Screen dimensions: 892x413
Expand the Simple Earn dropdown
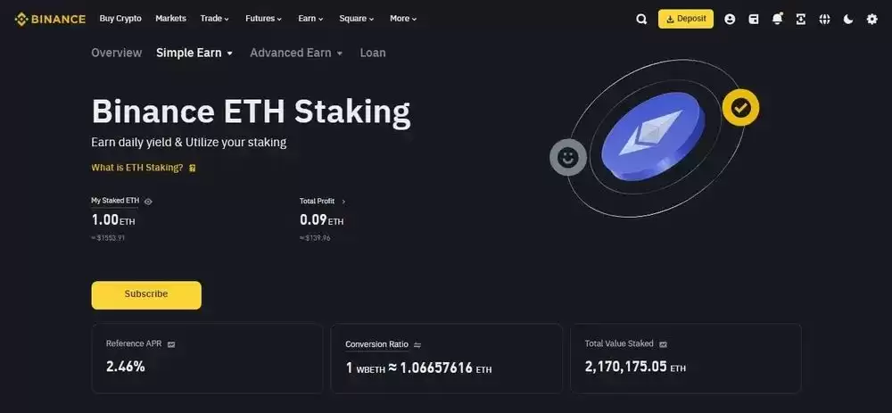[194, 53]
